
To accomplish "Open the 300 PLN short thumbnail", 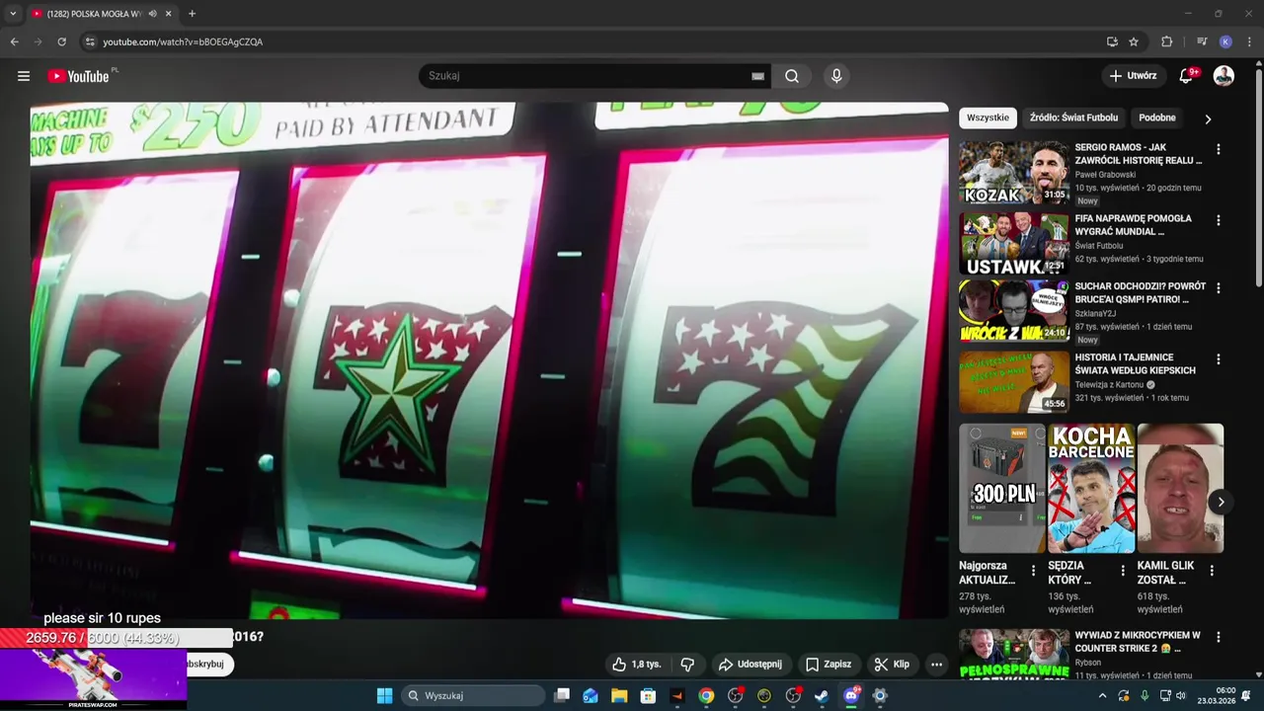I will point(1002,489).
